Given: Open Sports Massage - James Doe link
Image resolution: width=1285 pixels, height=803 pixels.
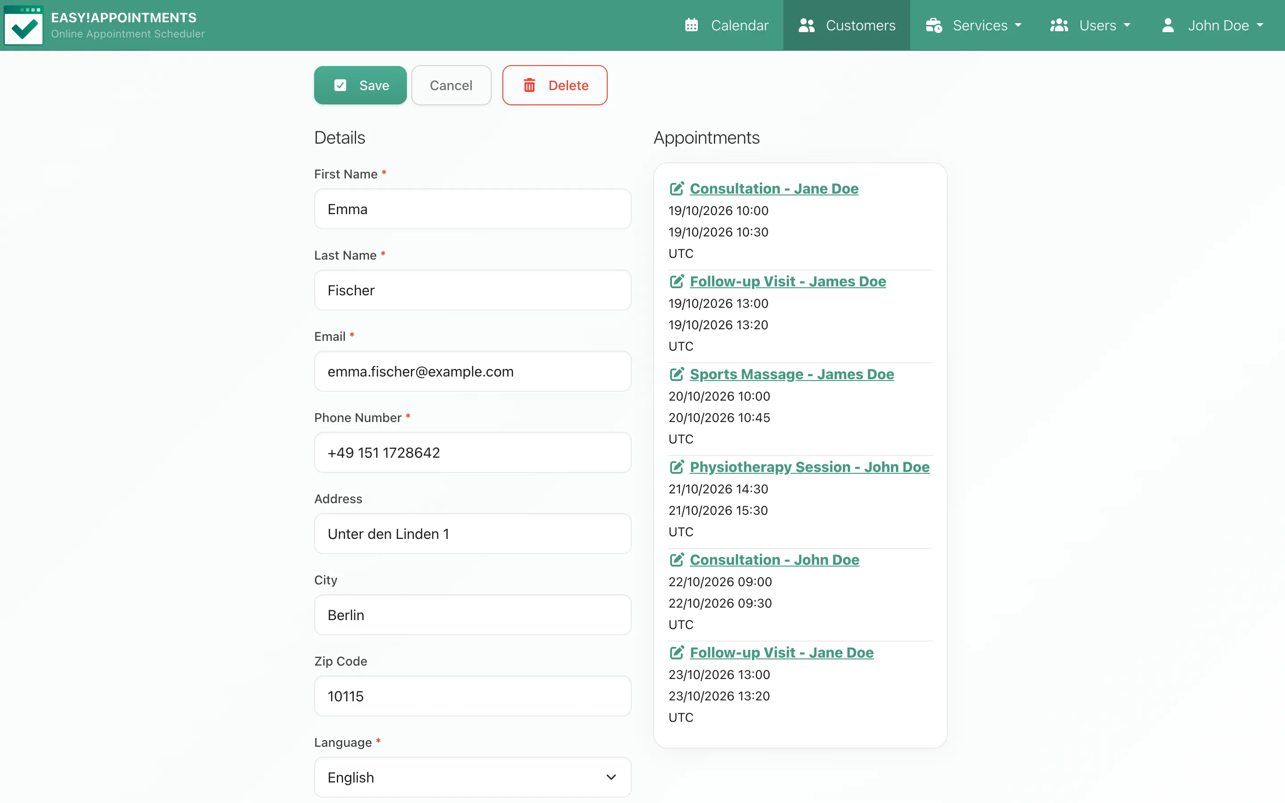Looking at the screenshot, I should 792,374.
